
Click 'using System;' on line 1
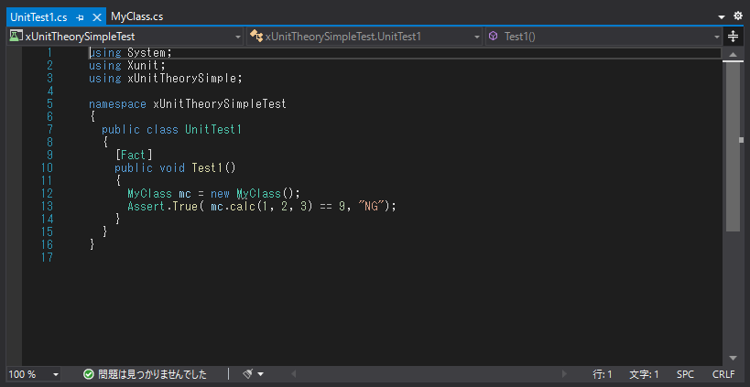[x=130, y=52]
